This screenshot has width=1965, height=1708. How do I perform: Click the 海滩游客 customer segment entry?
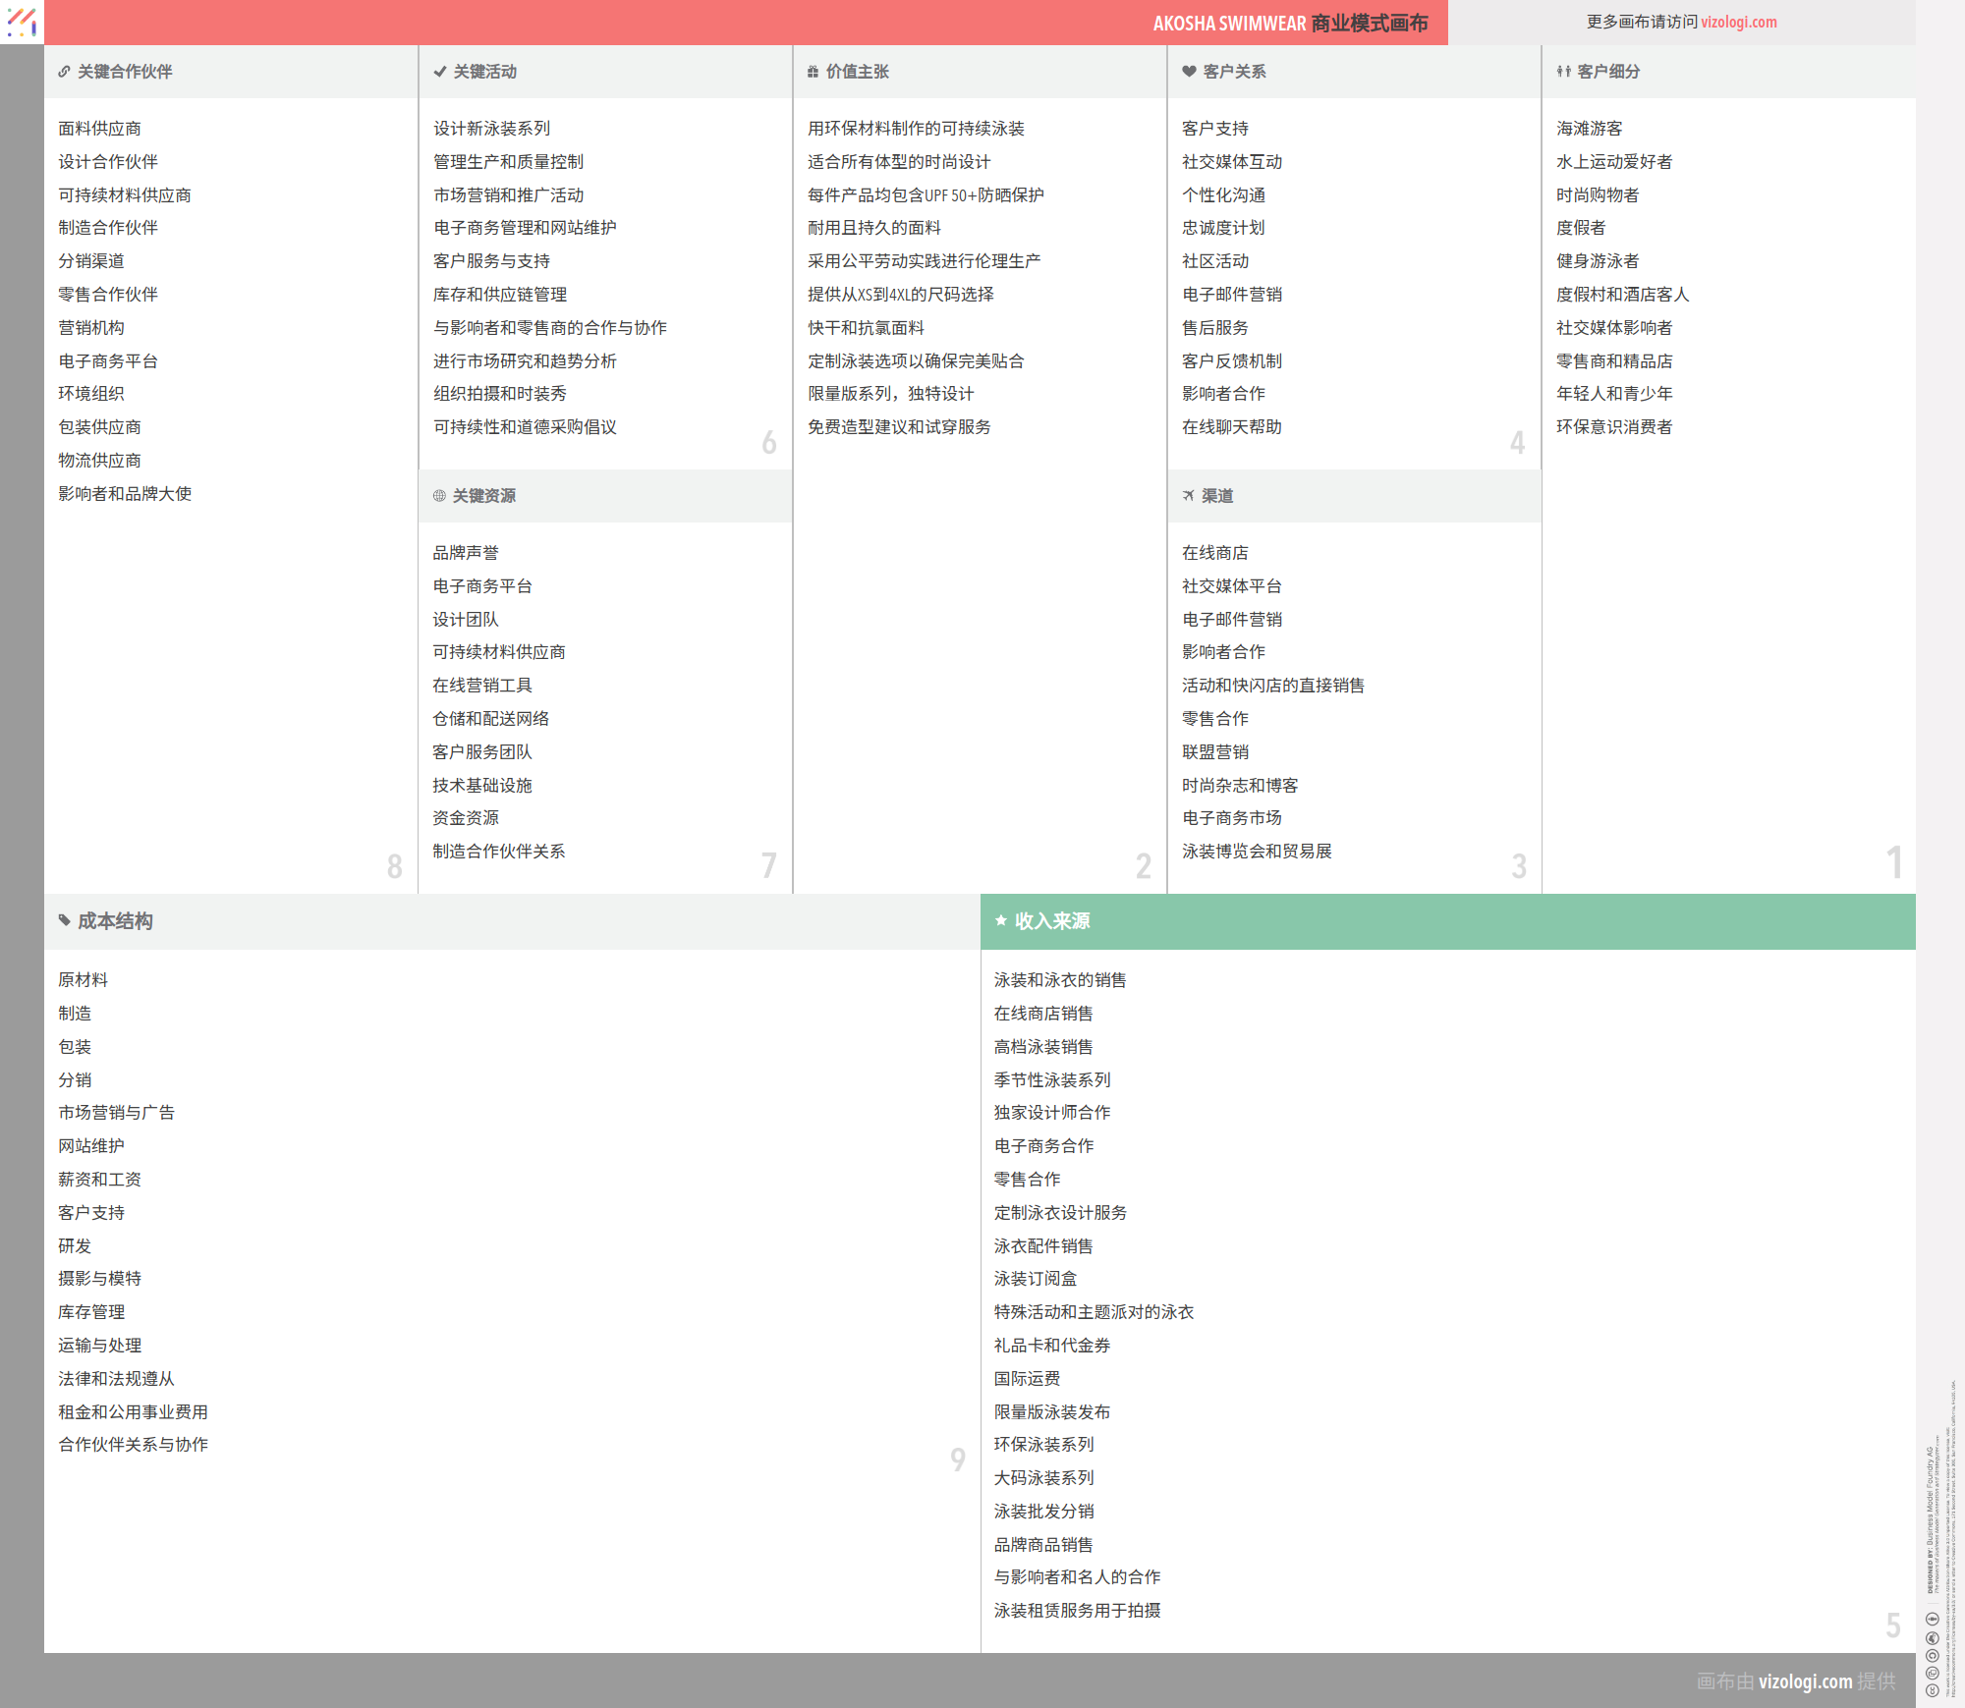1589,129
